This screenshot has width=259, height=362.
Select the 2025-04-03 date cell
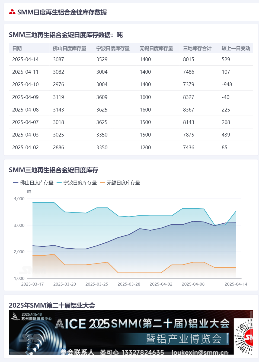[25, 135]
